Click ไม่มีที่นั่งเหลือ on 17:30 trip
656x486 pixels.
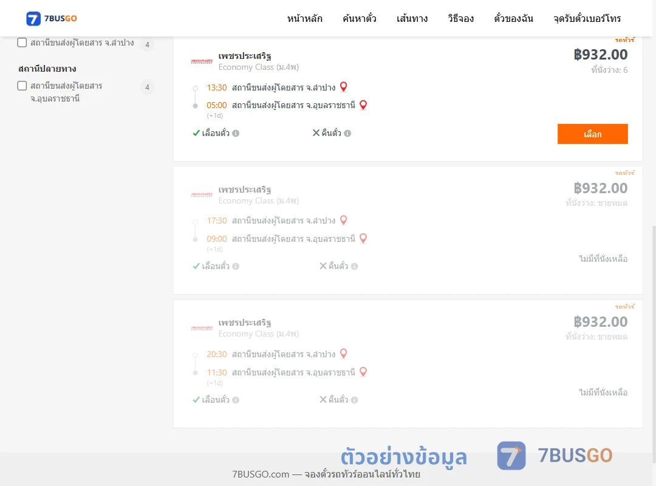603,259
